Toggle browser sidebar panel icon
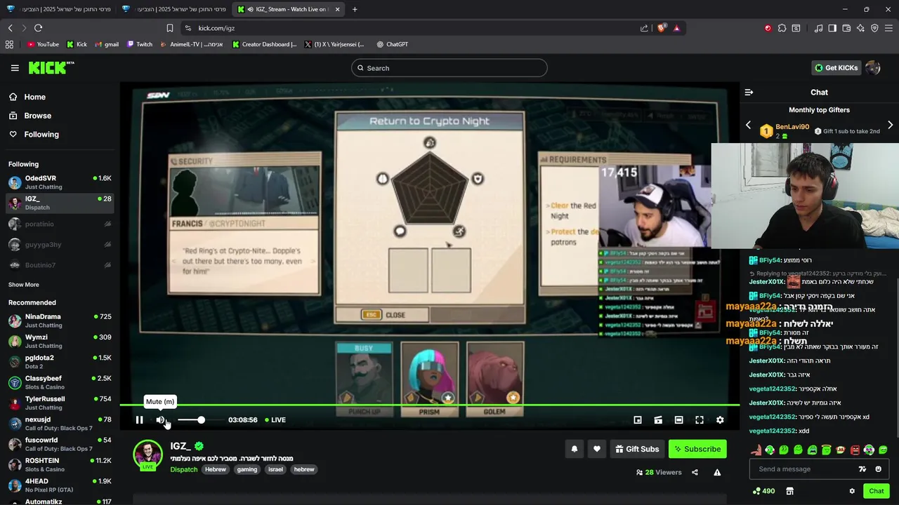 point(832,28)
